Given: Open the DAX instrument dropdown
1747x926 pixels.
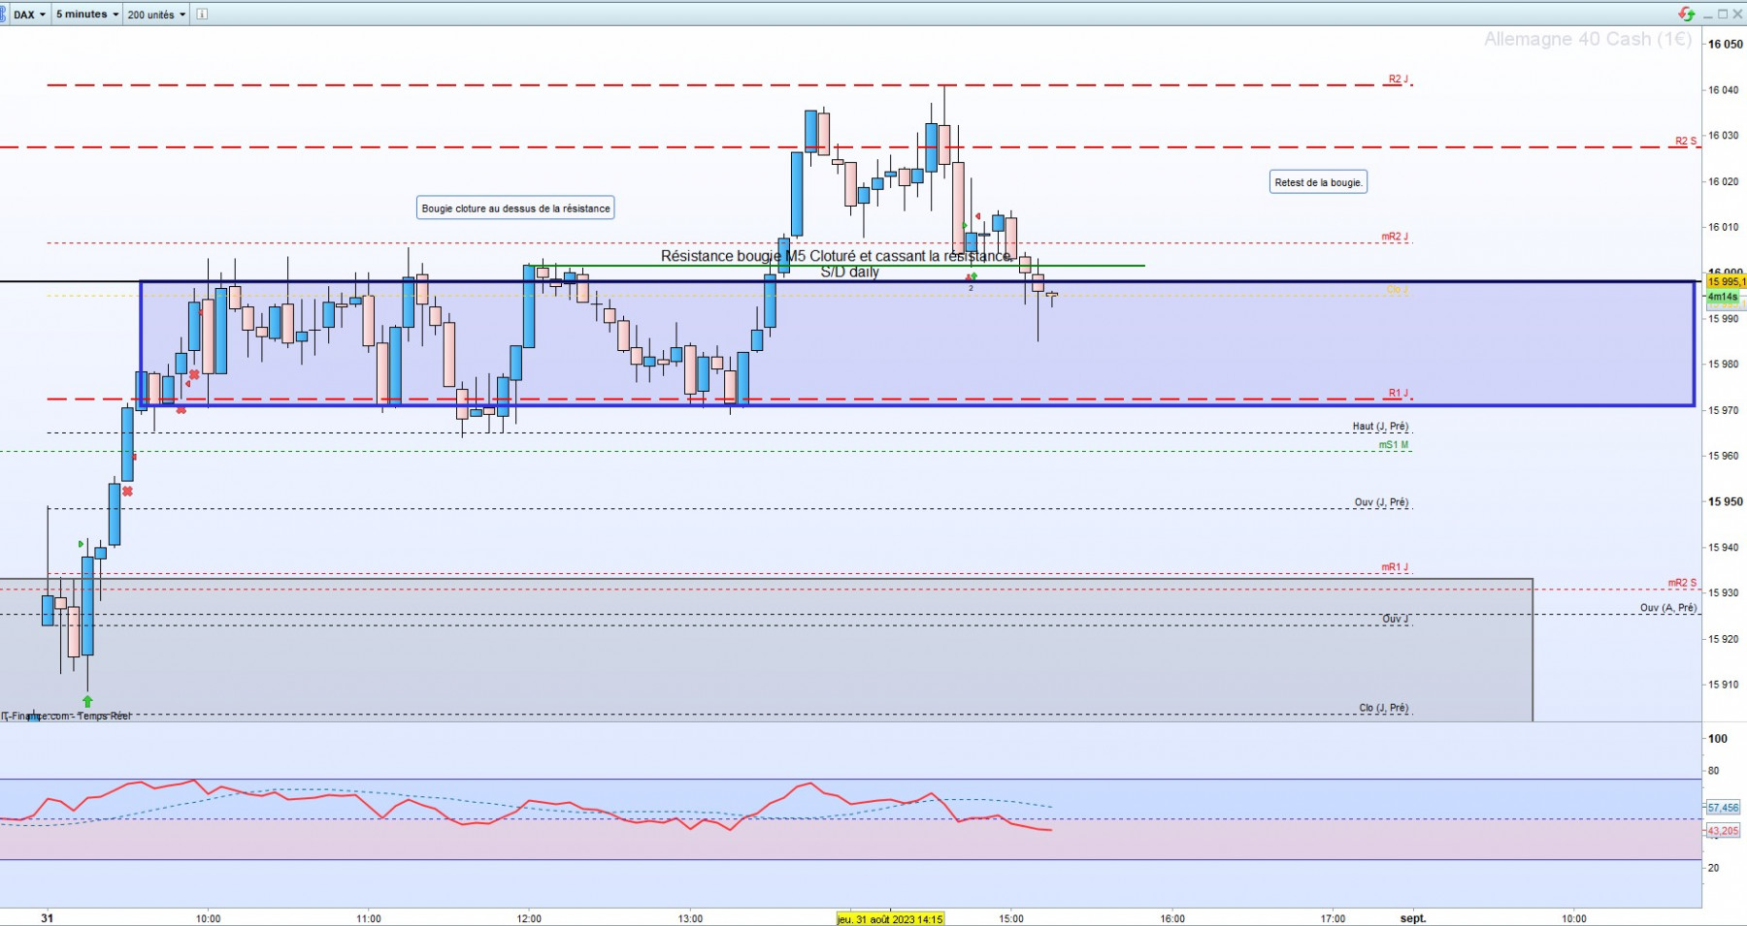Looking at the screenshot, I should [27, 15].
